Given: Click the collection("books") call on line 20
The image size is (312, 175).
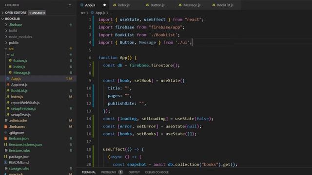Looking at the screenshot, I should point(198,164).
